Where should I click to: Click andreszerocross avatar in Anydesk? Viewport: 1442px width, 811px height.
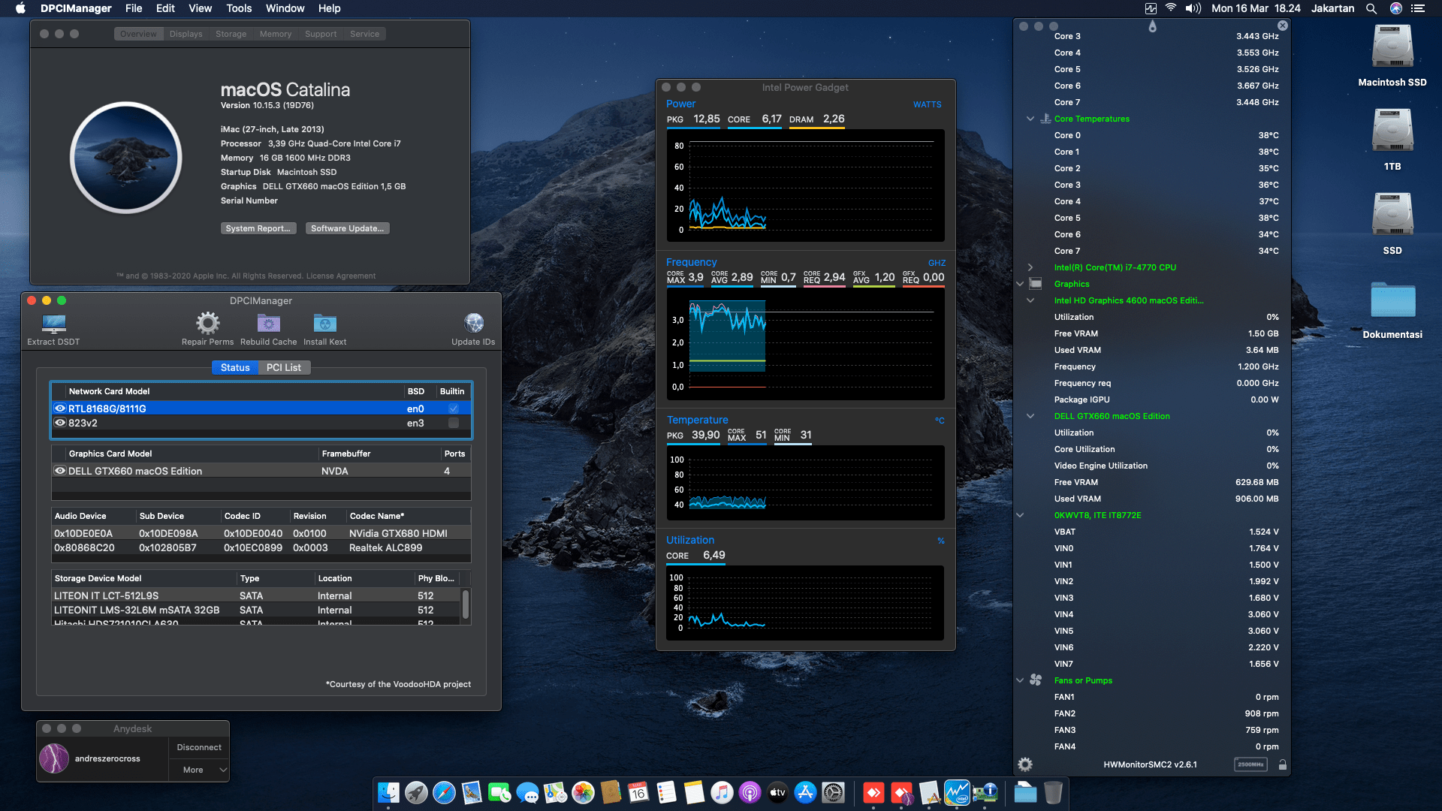(54, 758)
